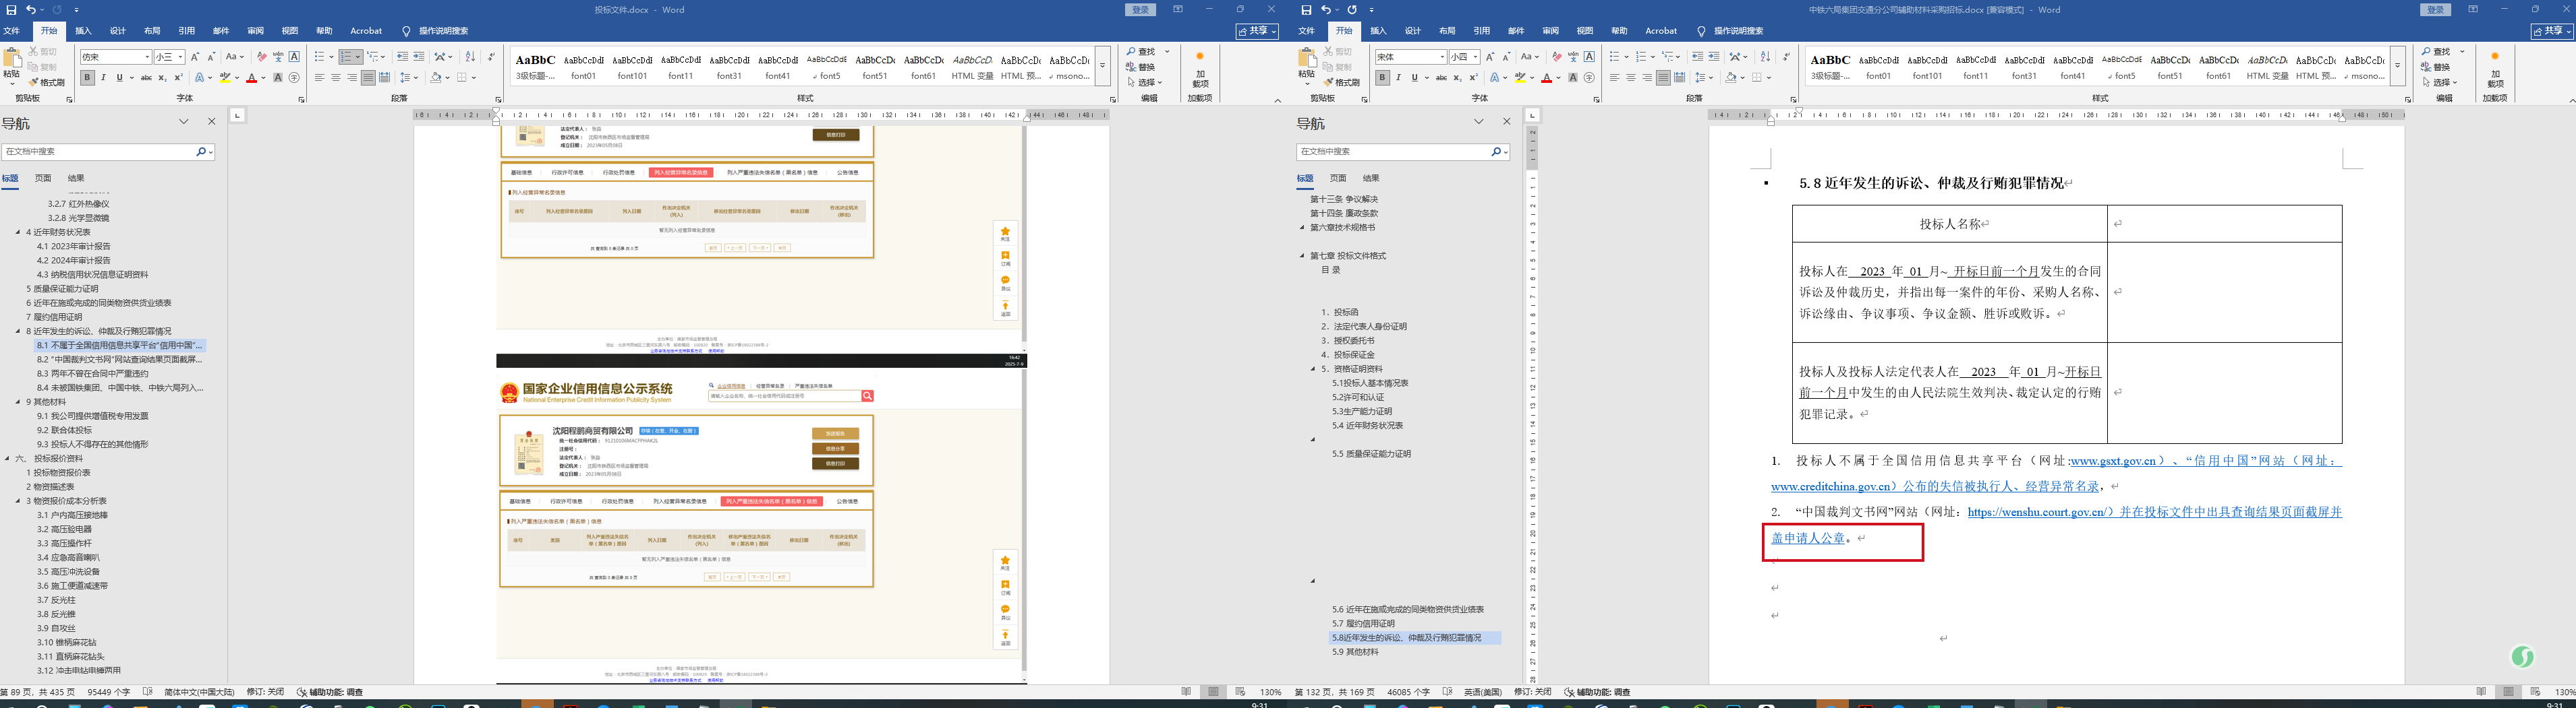The width and height of the screenshot is (2576, 708).
Task: Click yellow highlight color in 投标文件 window ribbon
Action: pyautogui.click(x=225, y=78)
